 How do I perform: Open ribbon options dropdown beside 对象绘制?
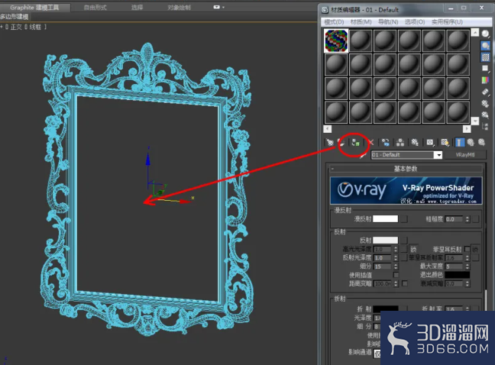pos(218,7)
